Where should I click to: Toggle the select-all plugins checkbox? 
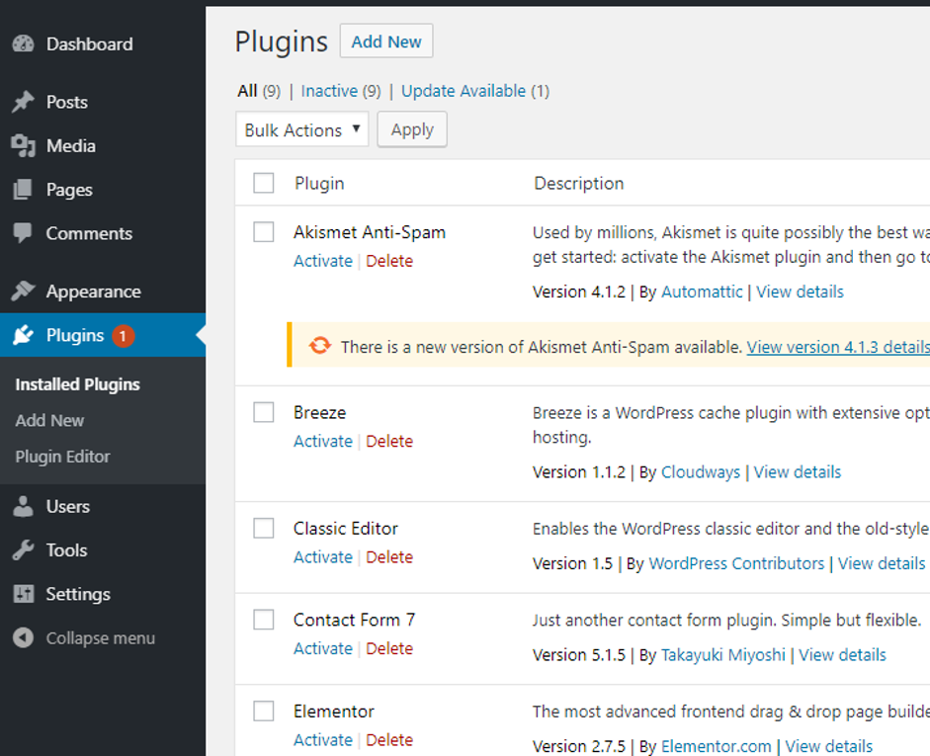tap(263, 183)
